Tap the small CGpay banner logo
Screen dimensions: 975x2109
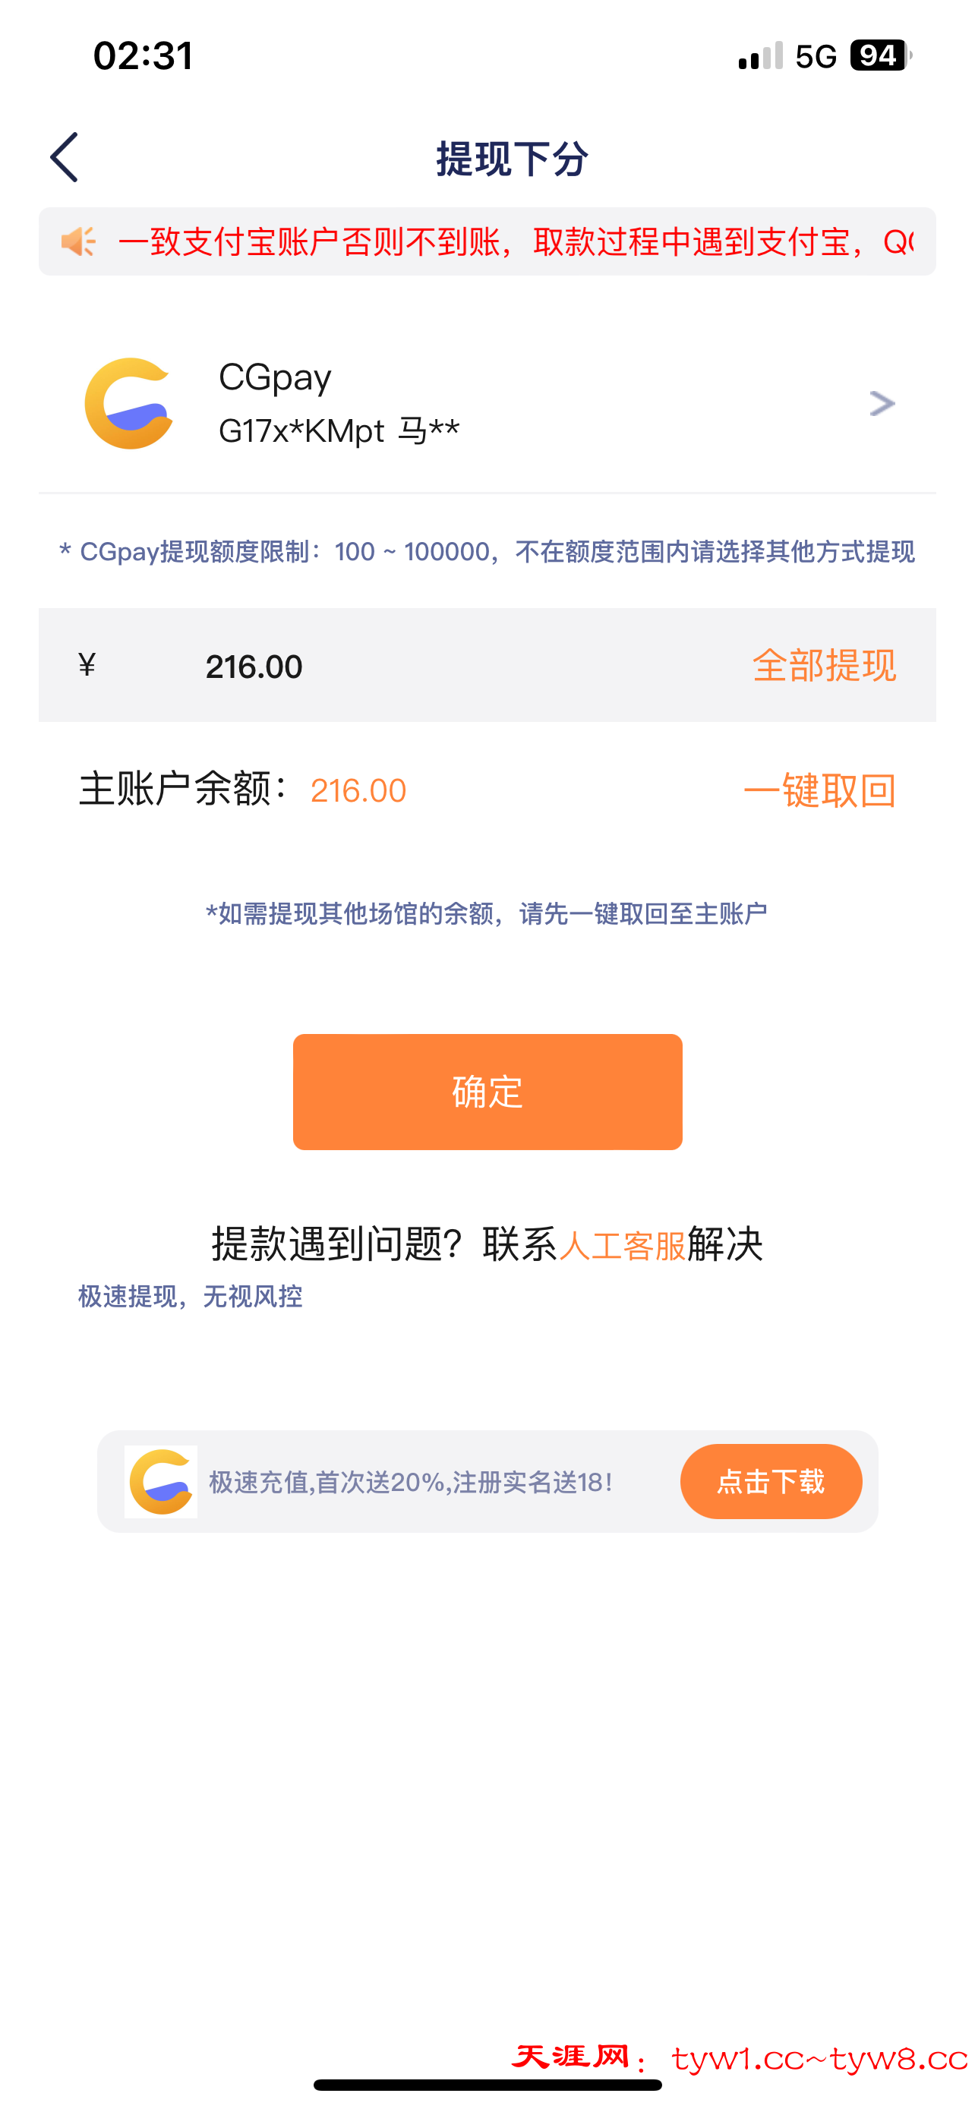coord(161,1482)
